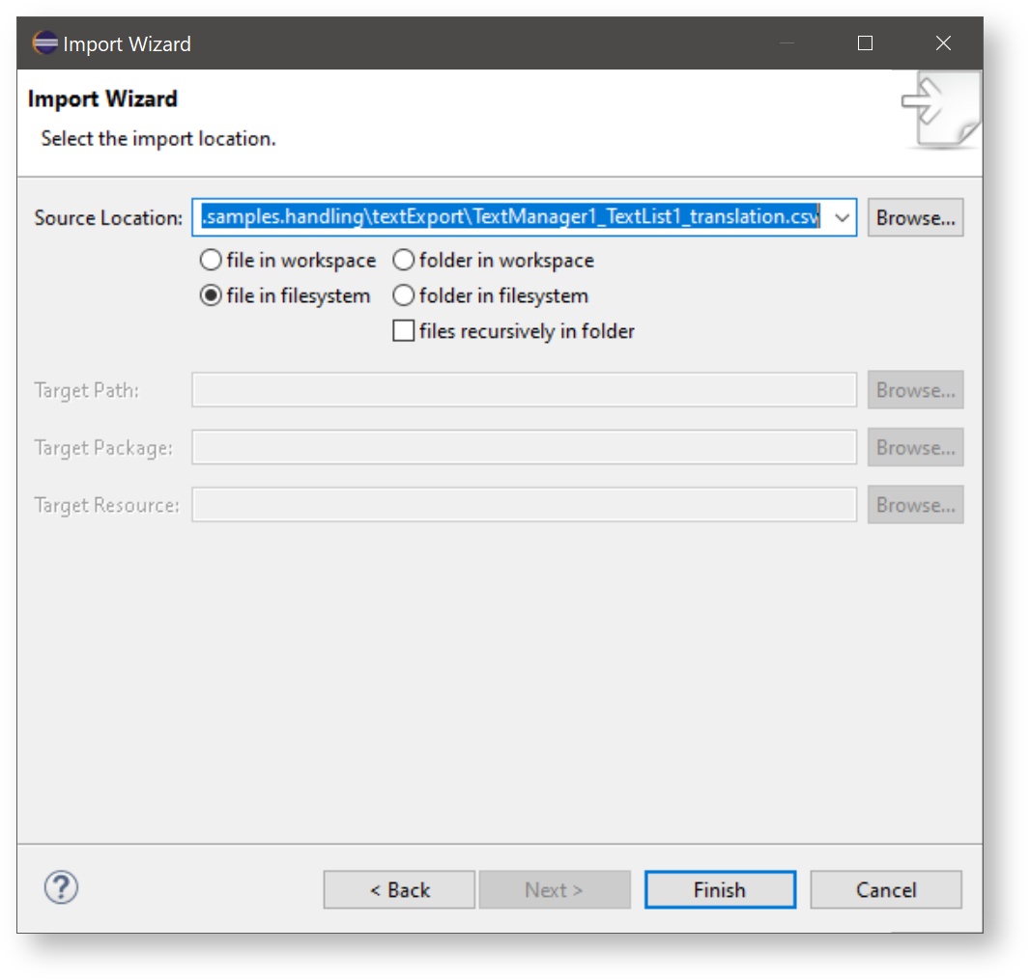Viewport: 1030px width, 980px height.
Task: Browse for the source location
Action: 914,218
